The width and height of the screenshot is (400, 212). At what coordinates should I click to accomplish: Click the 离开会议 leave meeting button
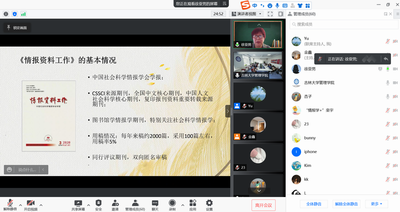click(263, 204)
